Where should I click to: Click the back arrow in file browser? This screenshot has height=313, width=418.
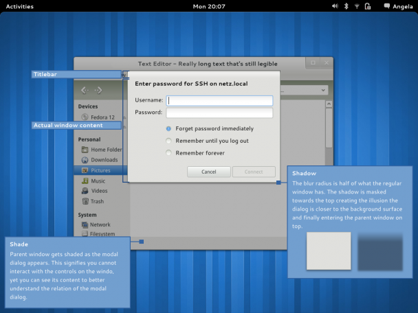tap(85, 90)
